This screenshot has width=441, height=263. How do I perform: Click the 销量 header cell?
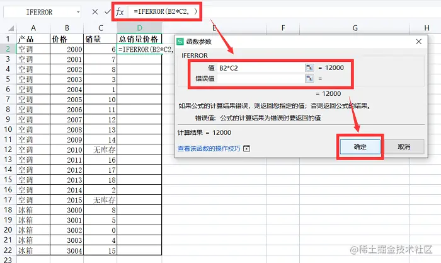[x=100, y=39]
